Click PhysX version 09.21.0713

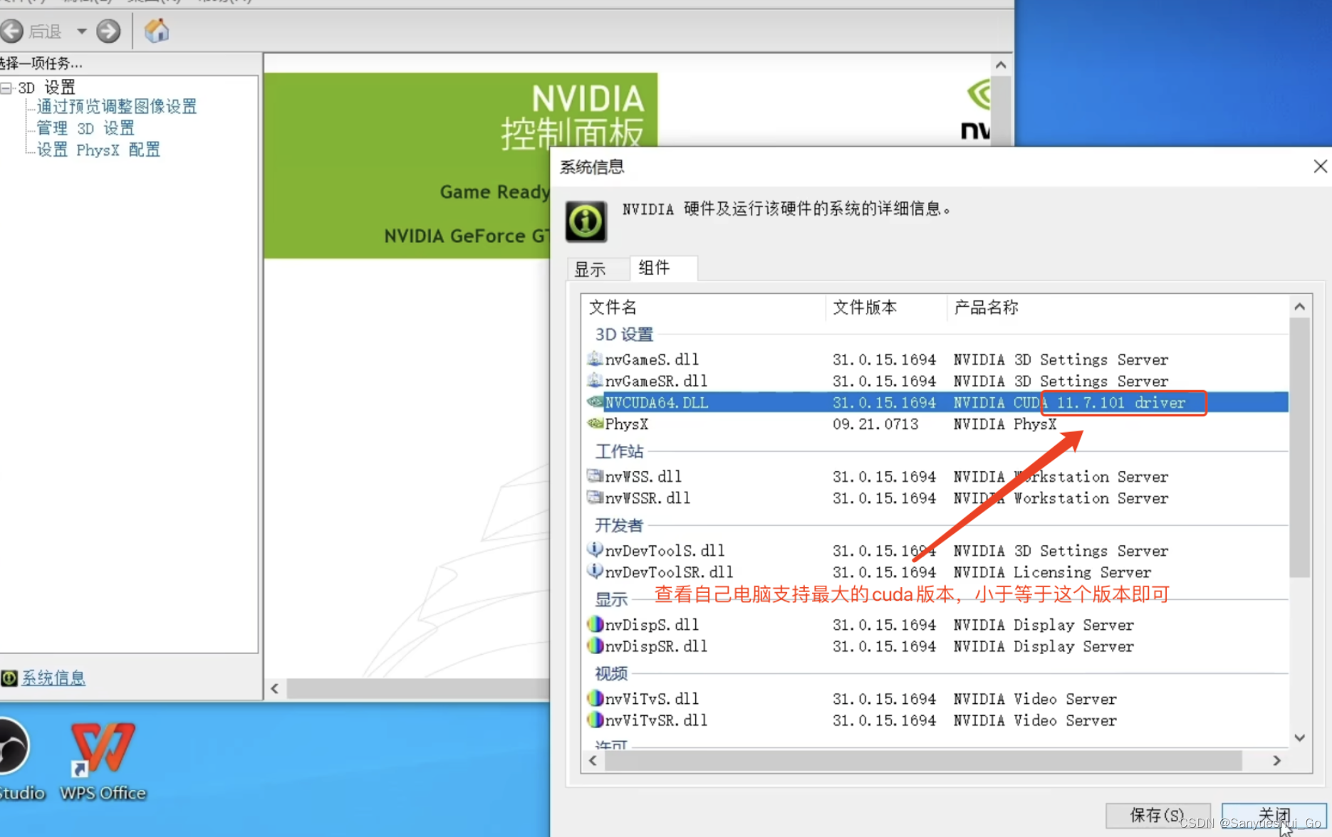tap(875, 424)
